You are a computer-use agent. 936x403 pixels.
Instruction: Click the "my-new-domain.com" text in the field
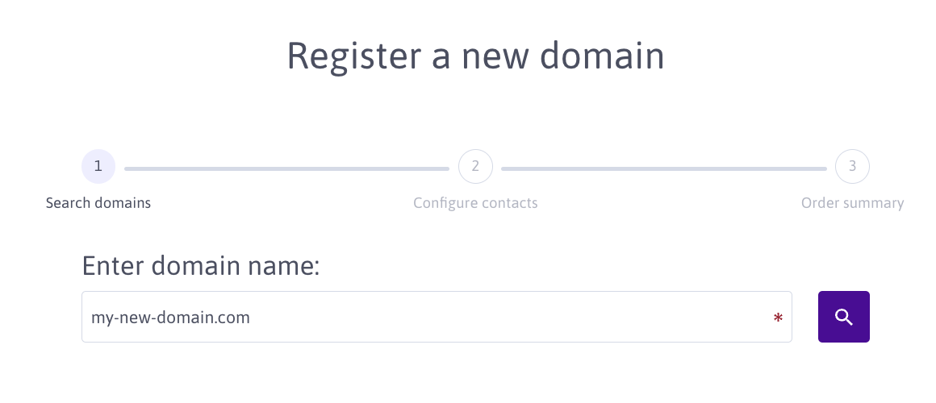click(x=170, y=318)
